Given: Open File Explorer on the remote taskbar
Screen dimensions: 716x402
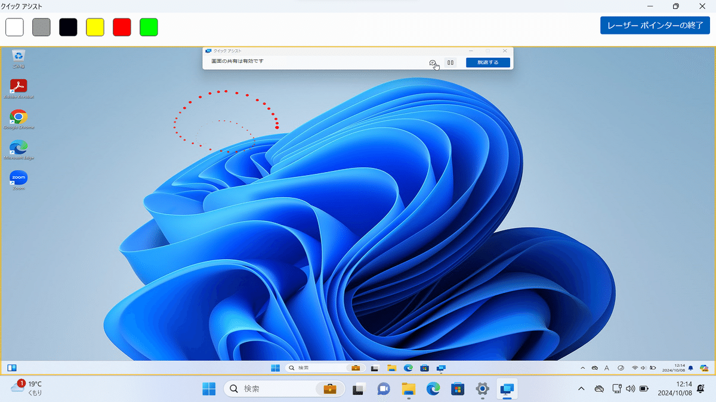Looking at the screenshot, I should click(392, 367).
